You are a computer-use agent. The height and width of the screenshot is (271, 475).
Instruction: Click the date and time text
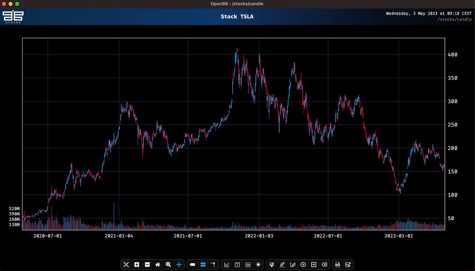429,13
